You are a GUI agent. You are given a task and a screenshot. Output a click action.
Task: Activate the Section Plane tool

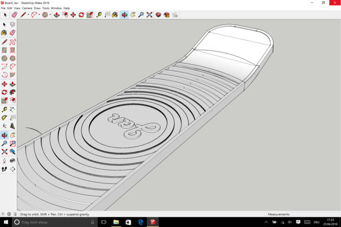pos(13,169)
